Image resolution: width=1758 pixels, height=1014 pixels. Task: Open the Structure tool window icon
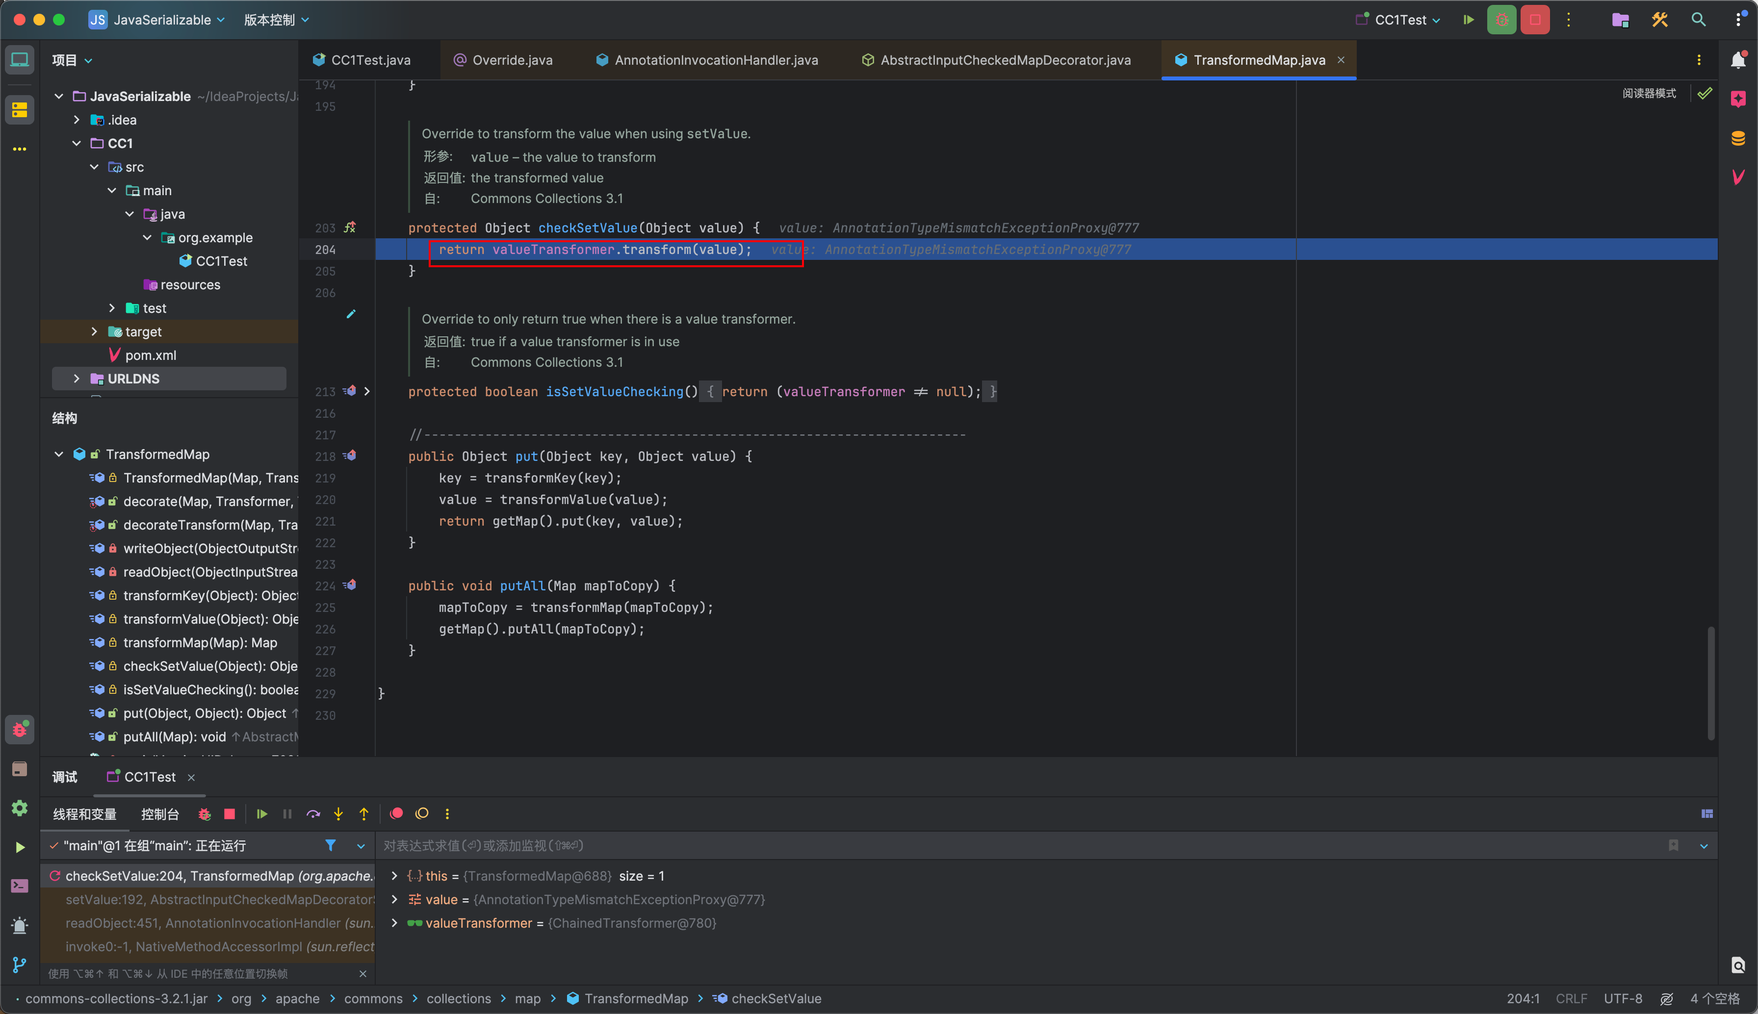coord(20,109)
